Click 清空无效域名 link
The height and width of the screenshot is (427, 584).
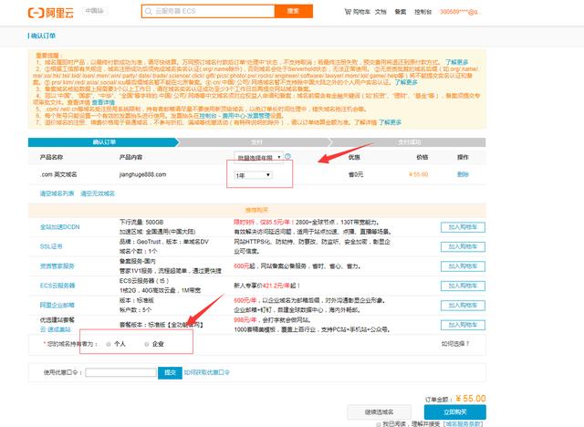tap(98, 193)
